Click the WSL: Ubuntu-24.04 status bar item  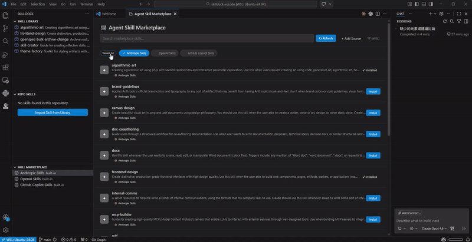18,240
